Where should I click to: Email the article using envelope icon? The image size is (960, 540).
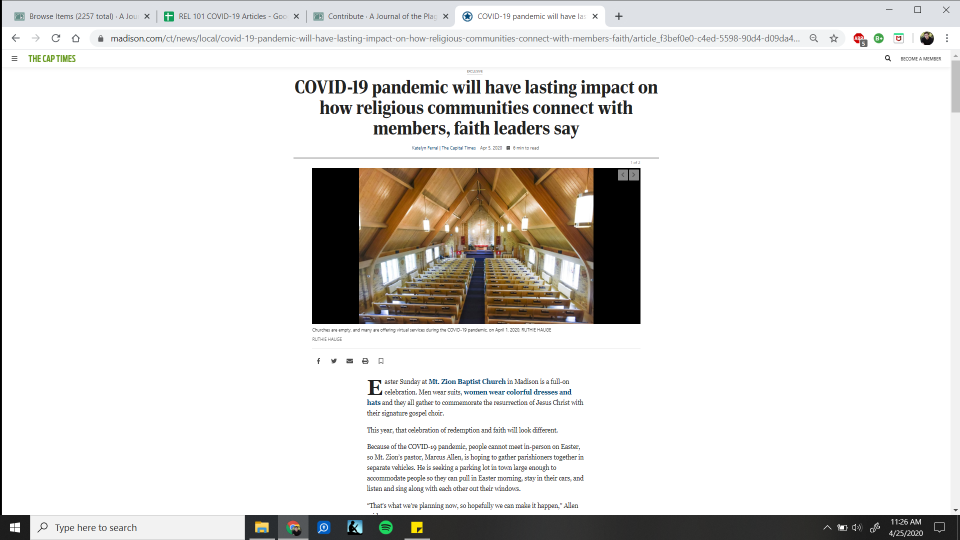click(x=349, y=361)
